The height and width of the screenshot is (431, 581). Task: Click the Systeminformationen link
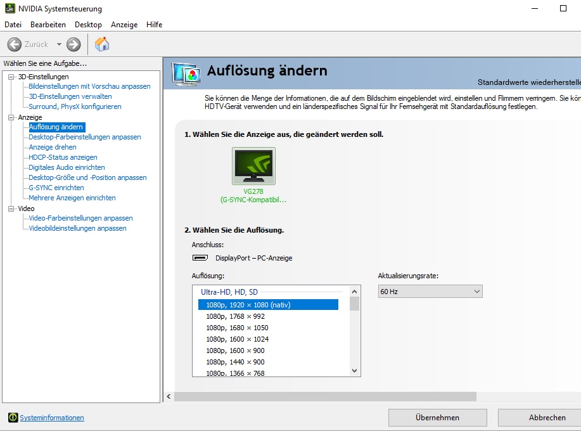pos(52,418)
